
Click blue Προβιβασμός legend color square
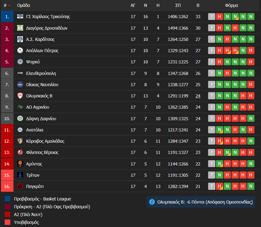click(x=8, y=199)
